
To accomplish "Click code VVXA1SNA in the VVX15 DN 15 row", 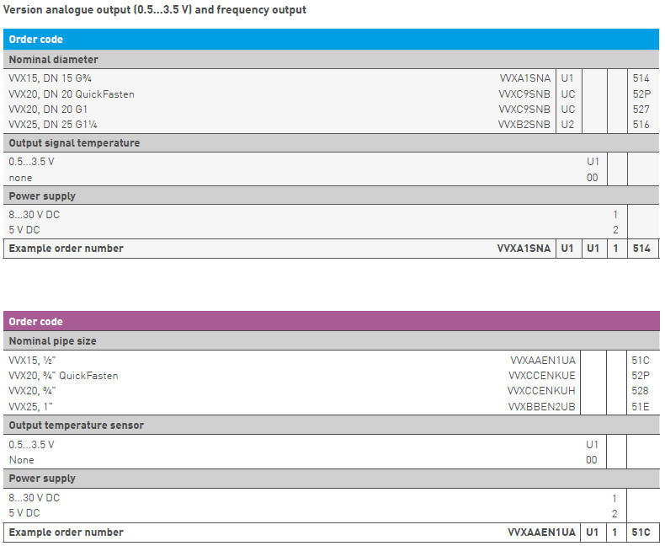I will click(x=525, y=78).
